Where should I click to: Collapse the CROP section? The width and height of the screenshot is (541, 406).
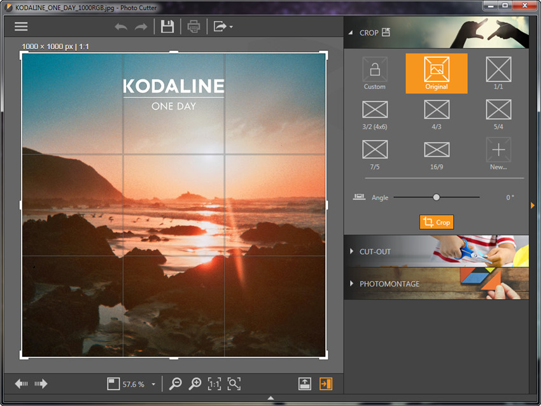click(x=351, y=32)
